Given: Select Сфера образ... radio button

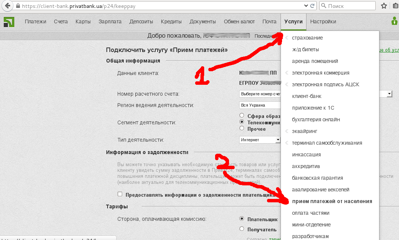Looking at the screenshot, I should 242,115.
